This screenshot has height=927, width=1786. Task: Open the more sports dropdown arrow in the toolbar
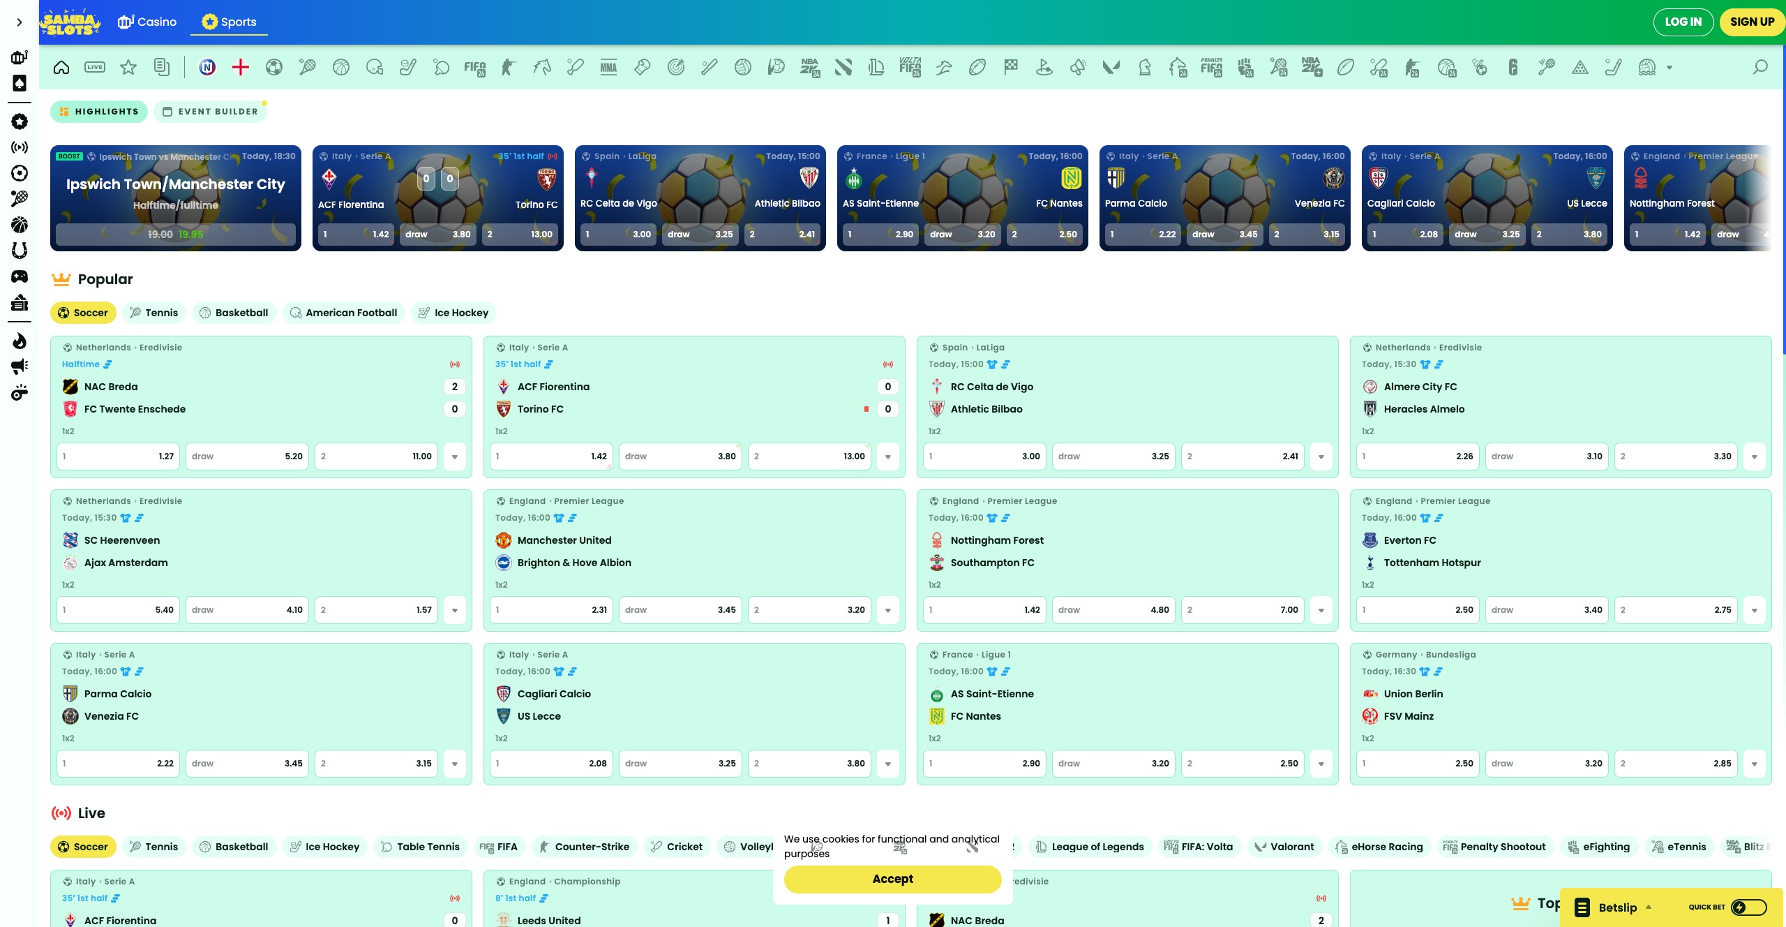point(1669,68)
